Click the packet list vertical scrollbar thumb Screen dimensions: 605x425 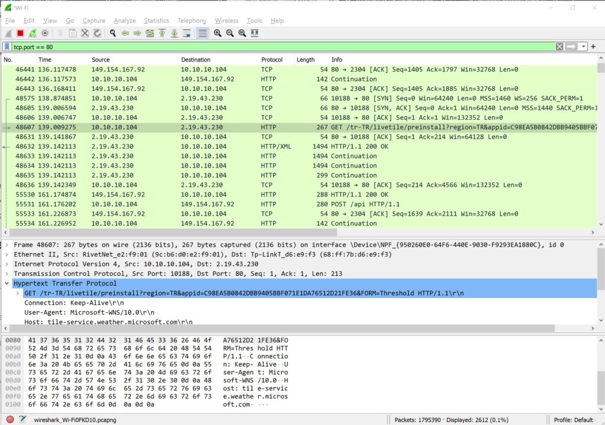pyautogui.click(x=601, y=68)
